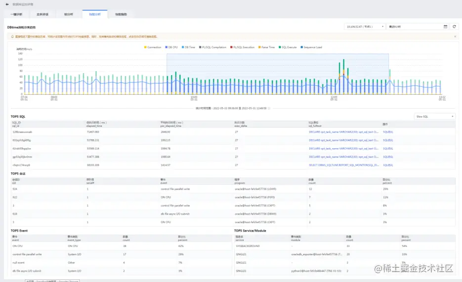Click db file async I/O submit in TOP5 sessions
The image size is (462, 282).
tap(175, 214)
